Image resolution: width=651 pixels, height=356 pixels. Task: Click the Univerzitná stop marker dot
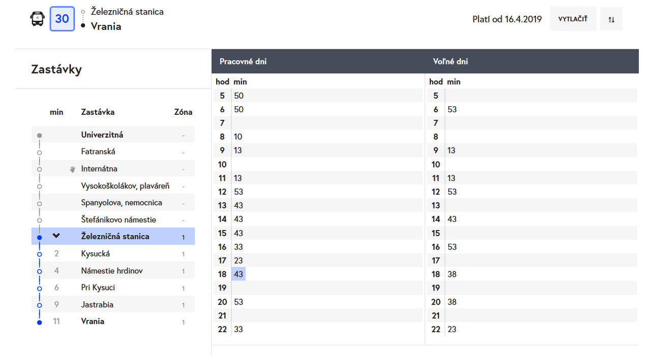40,136
